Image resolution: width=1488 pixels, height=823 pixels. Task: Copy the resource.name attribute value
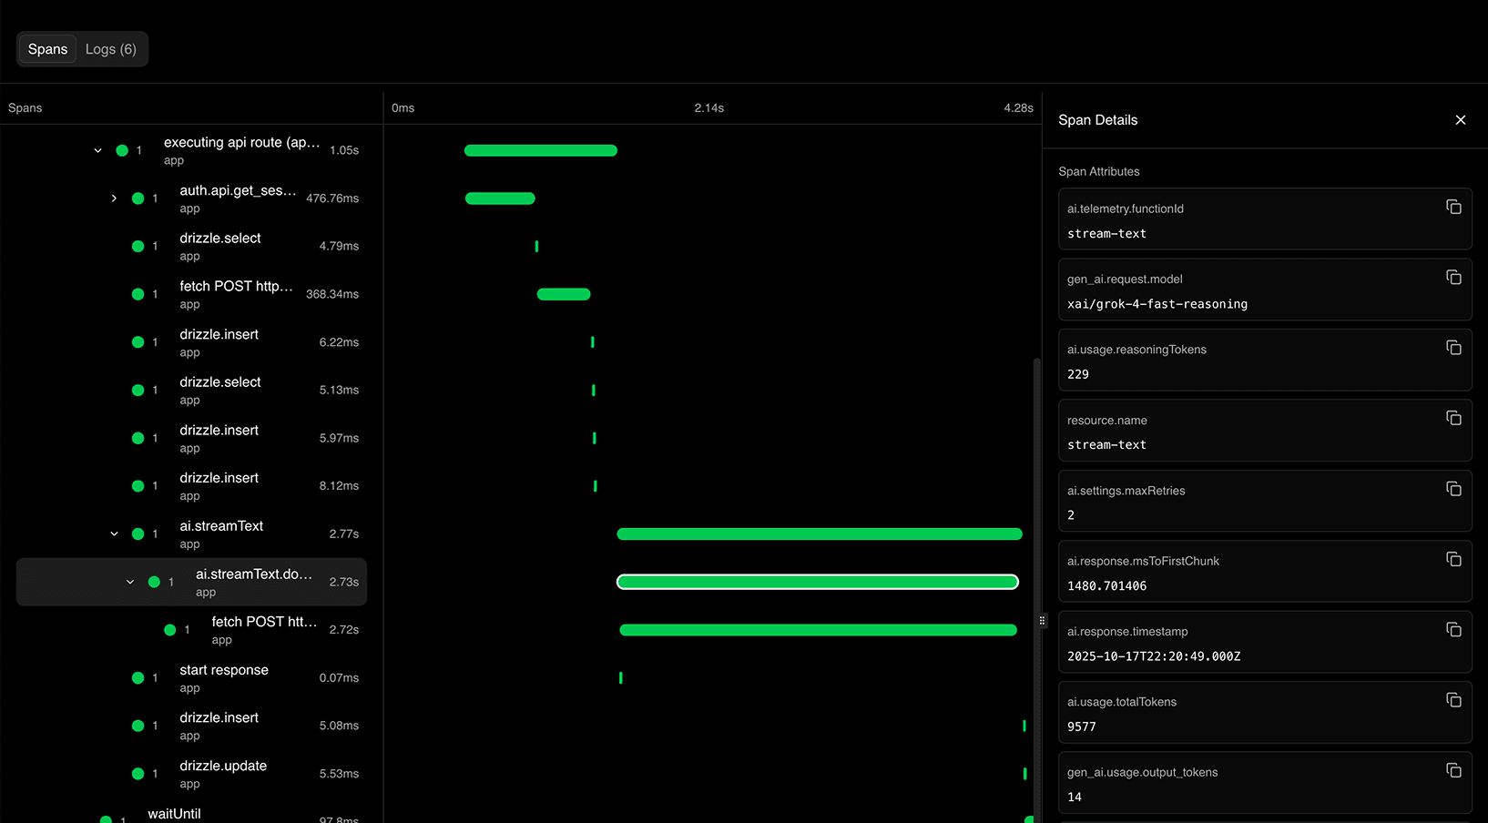[x=1453, y=418]
